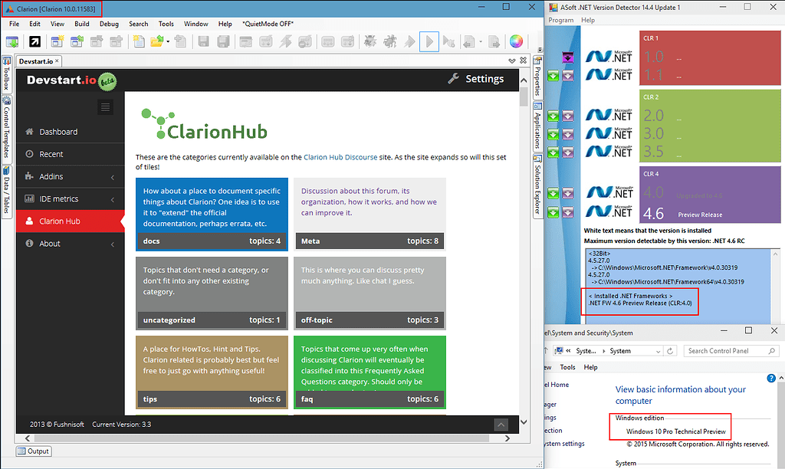The image size is (785, 469).
Task: Click the color wheel icon in the toolbar
Action: 516,41
